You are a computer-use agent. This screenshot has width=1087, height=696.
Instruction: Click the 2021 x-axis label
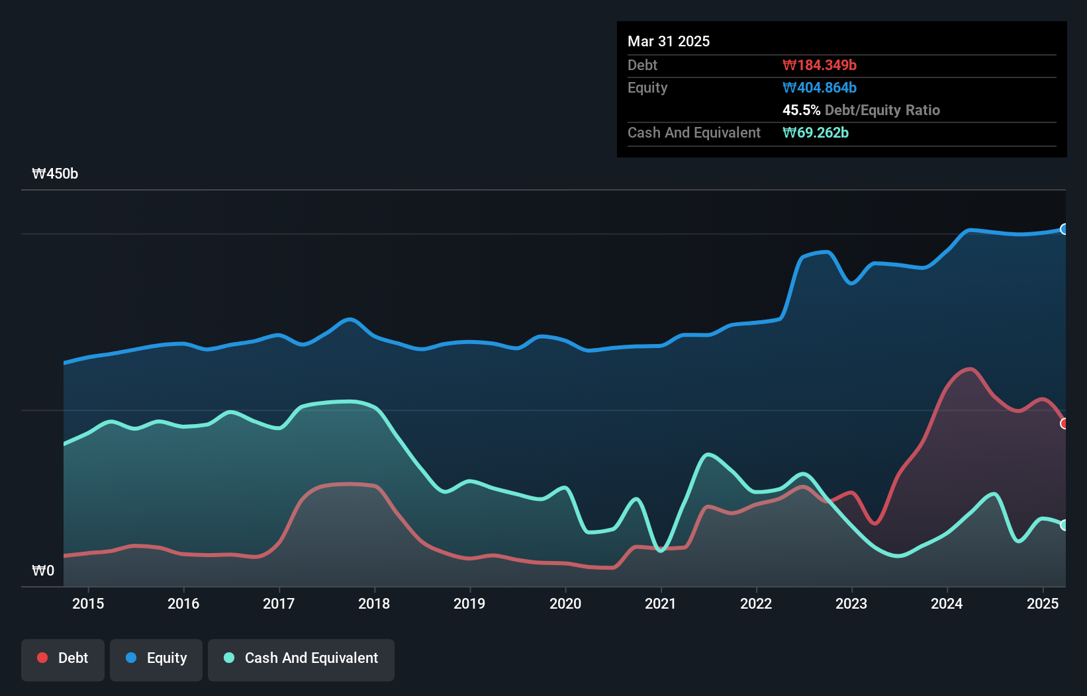[x=661, y=603]
